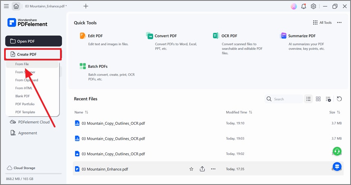Clear recent files list icon
Screen dimensions: 351x185
point(328,99)
